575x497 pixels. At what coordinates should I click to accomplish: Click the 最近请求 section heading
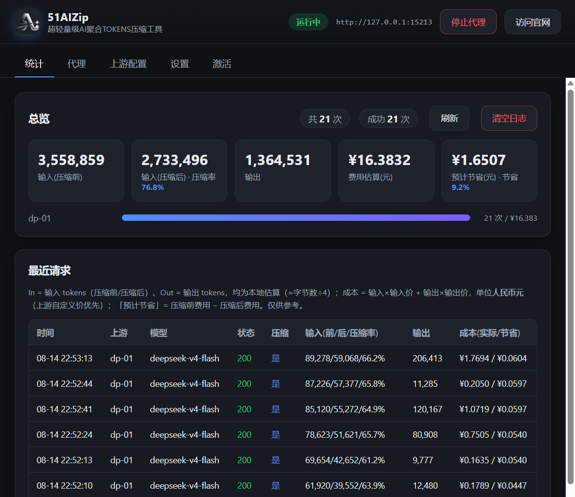pos(49,271)
